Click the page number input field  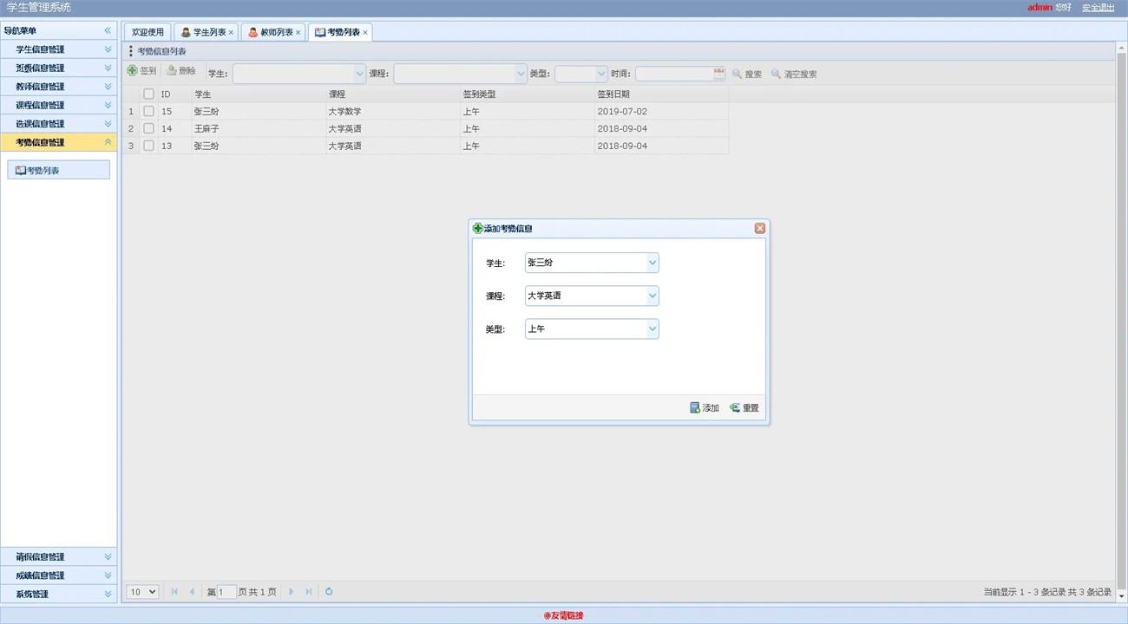tap(226, 592)
